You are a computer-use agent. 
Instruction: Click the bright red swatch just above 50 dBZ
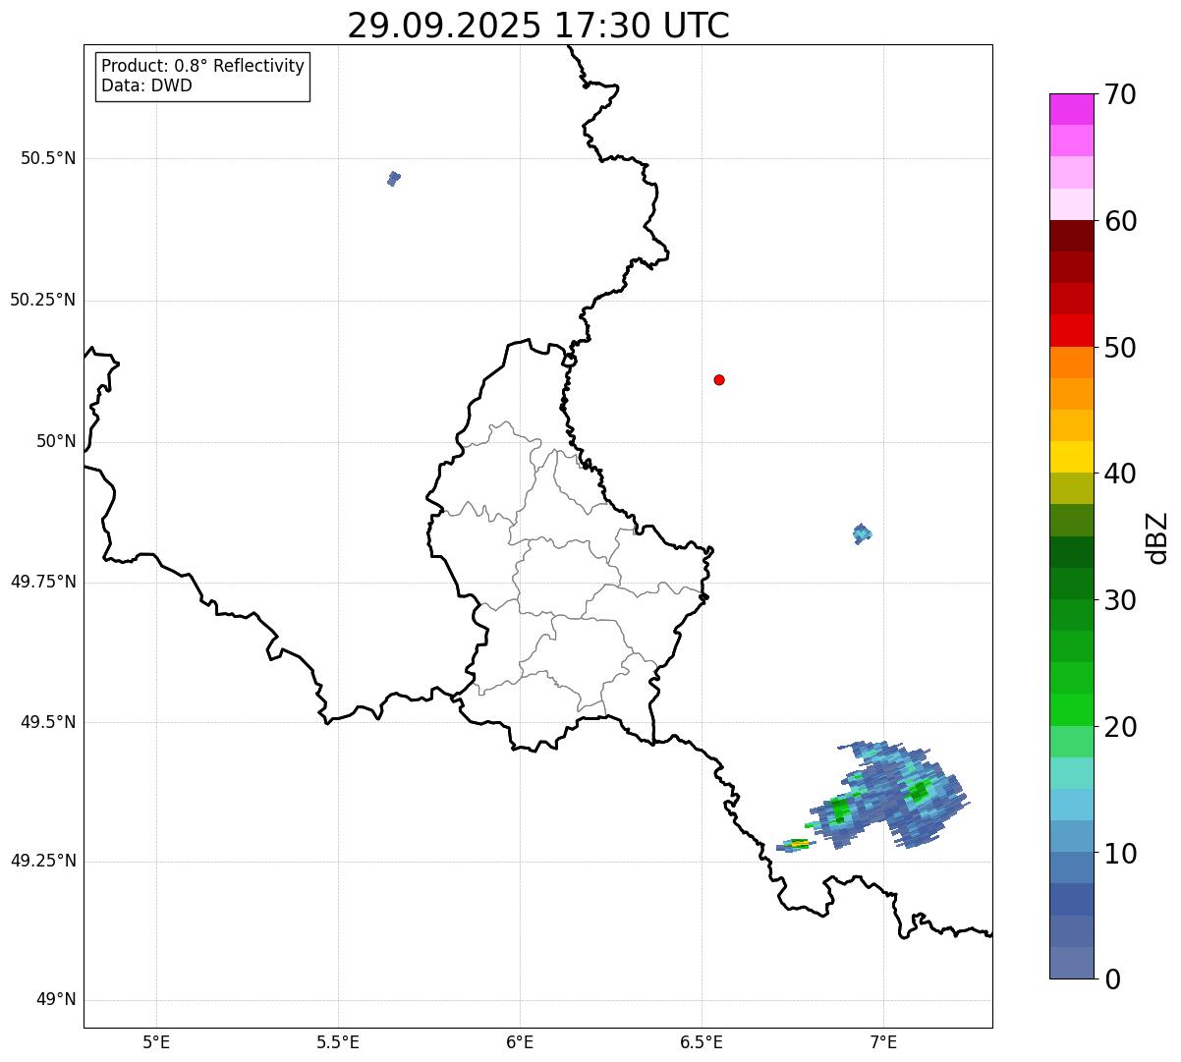tap(1071, 330)
